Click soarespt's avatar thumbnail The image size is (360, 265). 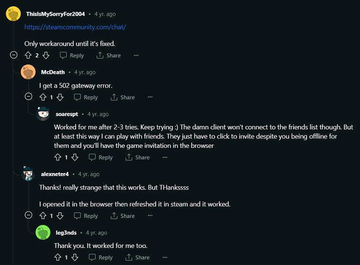[x=43, y=114]
